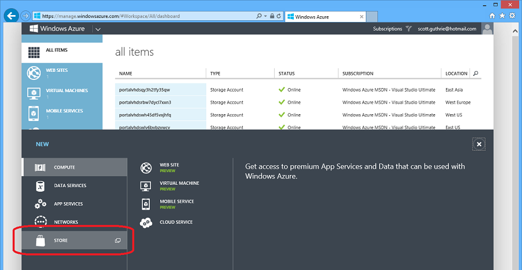Open storage account portalvhdsqy3h2tfy35qw
This screenshot has width=522, height=270.
145,90
